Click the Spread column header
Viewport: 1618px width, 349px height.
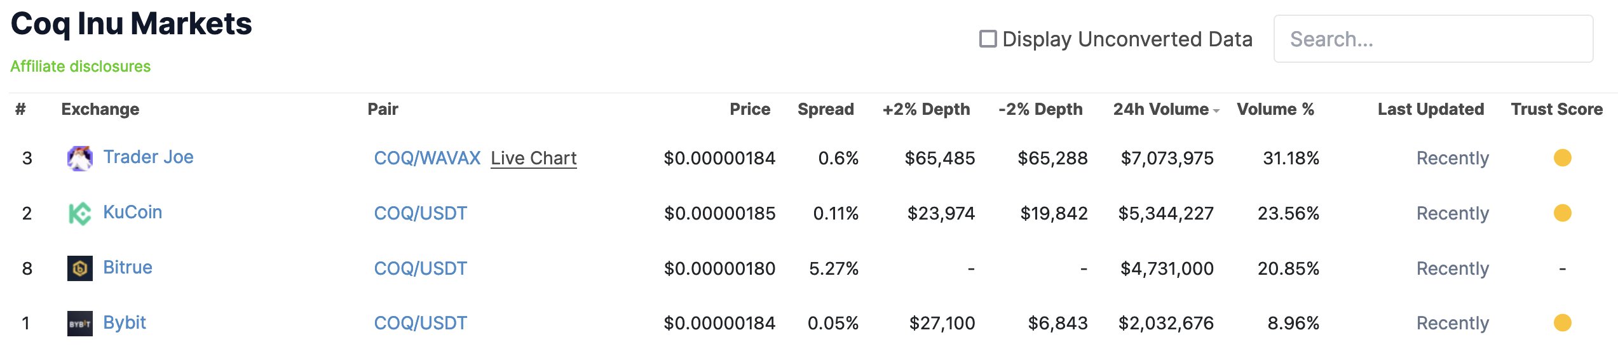(825, 109)
